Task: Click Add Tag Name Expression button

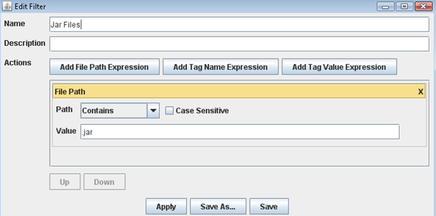Action: tap(221, 67)
